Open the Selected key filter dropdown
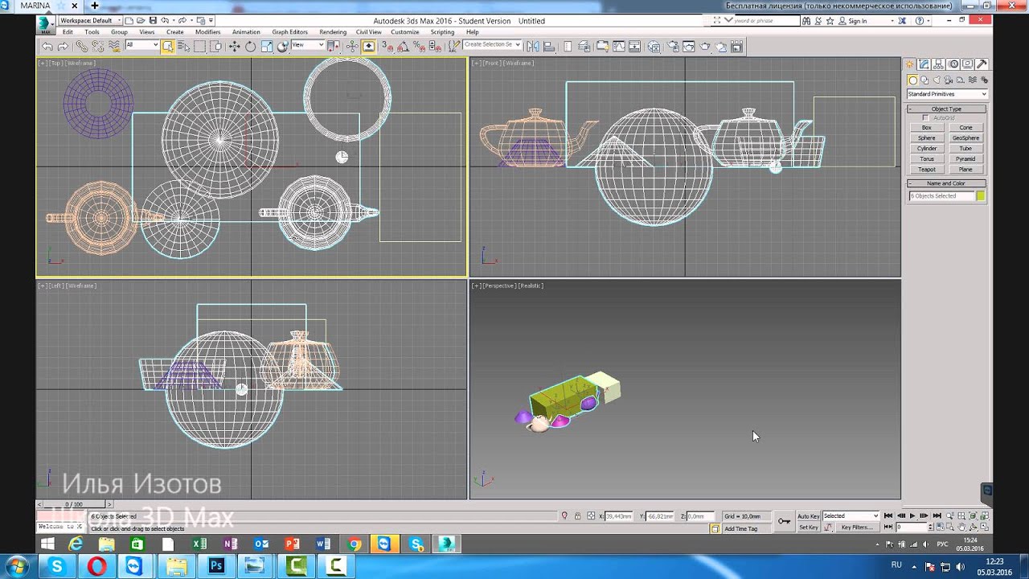This screenshot has height=579, width=1029. [851, 515]
